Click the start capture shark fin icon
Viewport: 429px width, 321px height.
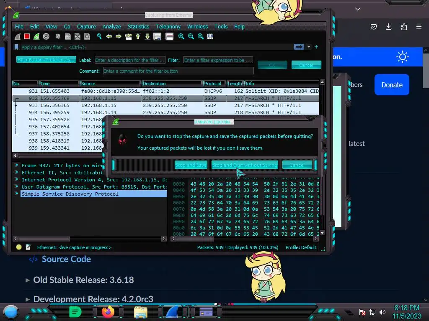coord(18,37)
